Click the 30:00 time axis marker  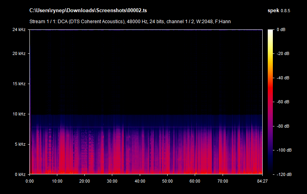[x=112, y=181]
